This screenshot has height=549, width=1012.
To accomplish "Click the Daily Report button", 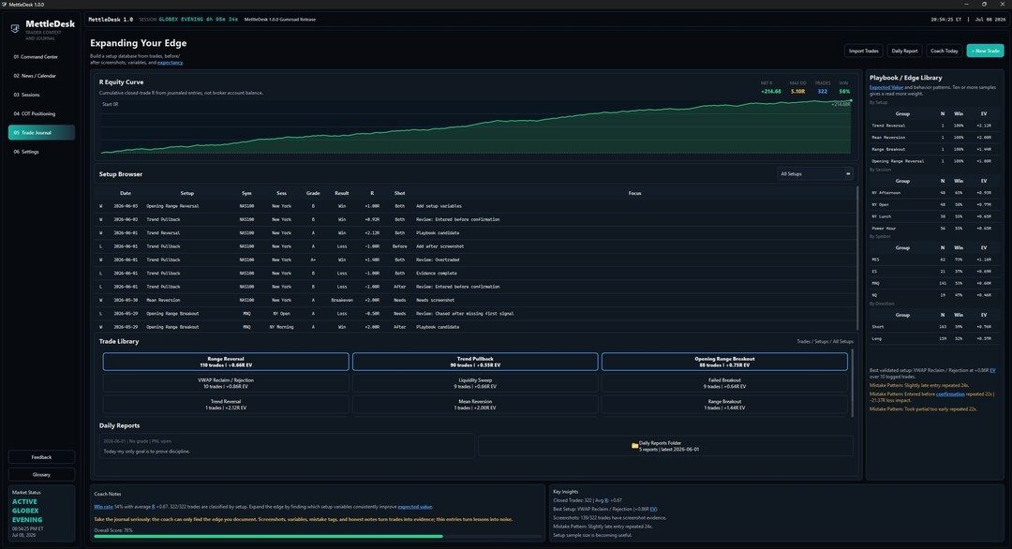I will coord(904,51).
